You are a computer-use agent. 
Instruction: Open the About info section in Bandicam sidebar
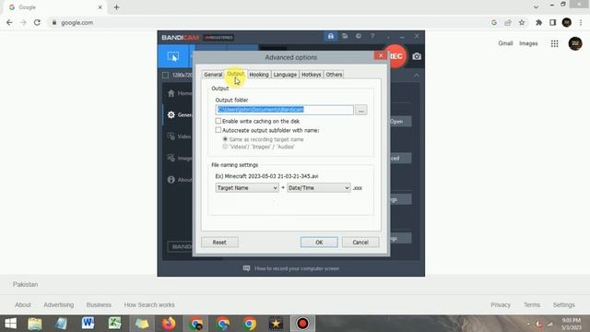(x=179, y=180)
